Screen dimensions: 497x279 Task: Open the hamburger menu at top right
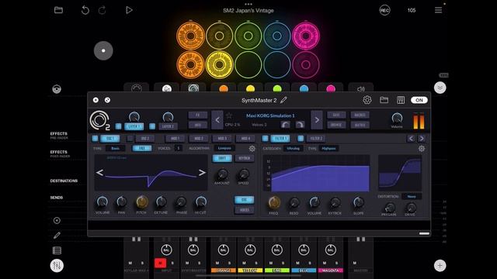(438, 10)
